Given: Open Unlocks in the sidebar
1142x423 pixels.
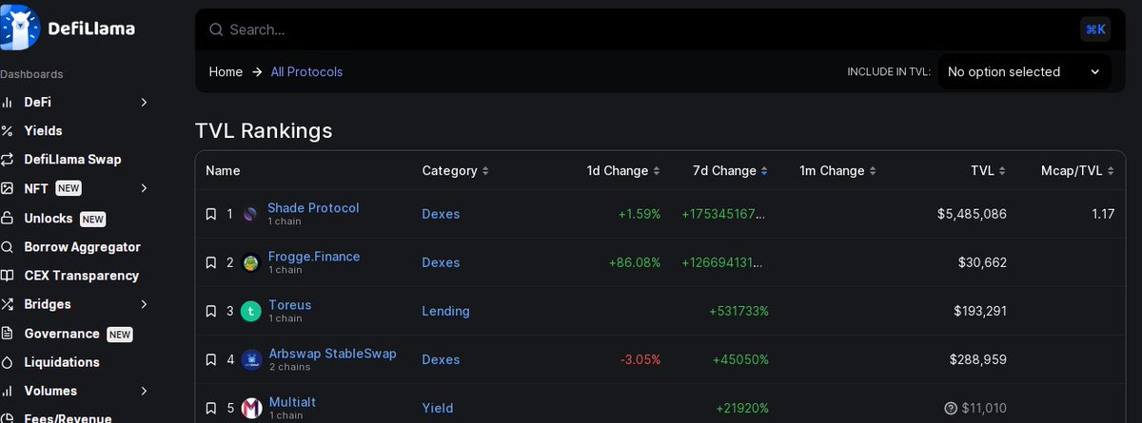Looking at the screenshot, I should point(48,218).
